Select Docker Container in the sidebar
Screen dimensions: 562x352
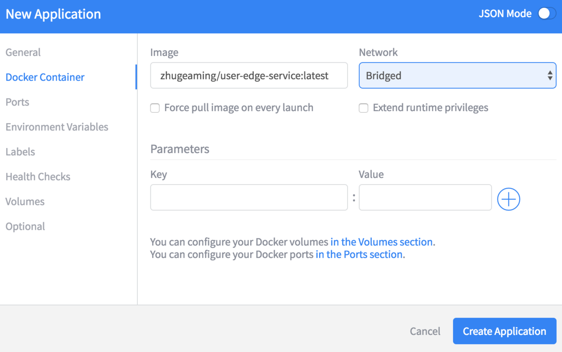click(45, 77)
